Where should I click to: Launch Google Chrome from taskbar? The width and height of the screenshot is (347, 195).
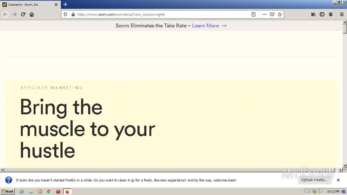[x=49, y=191]
